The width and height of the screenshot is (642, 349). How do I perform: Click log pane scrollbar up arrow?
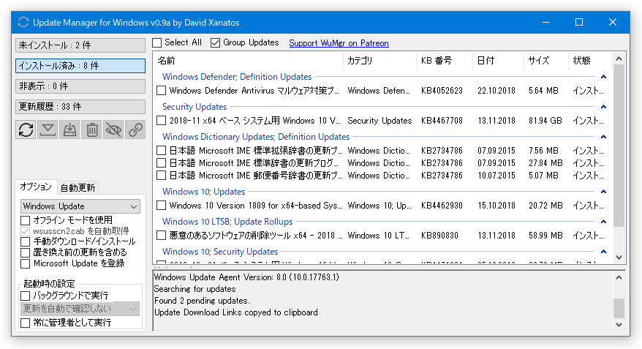619,278
